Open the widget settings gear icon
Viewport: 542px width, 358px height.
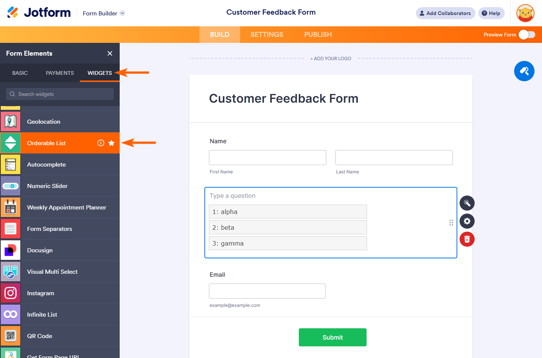coord(467,221)
